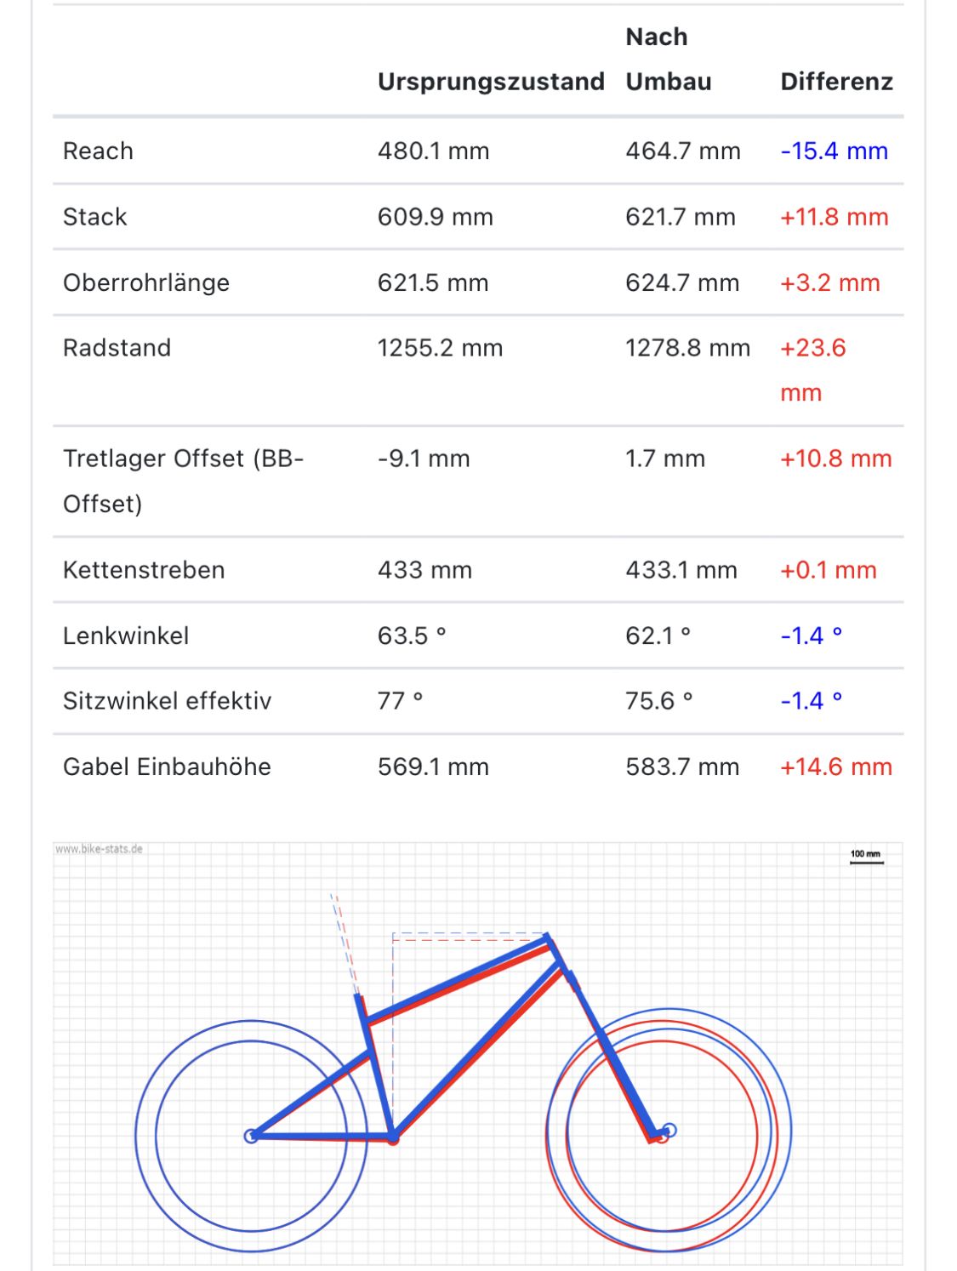Click the Radstand value 1278.8 mm
This screenshot has height=1271, width=957.
pyautogui.click(x=687, y=348)
